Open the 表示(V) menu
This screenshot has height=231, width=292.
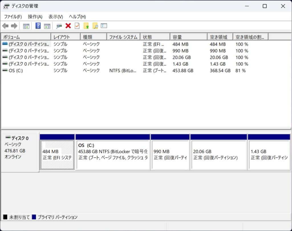coord(56,17)
